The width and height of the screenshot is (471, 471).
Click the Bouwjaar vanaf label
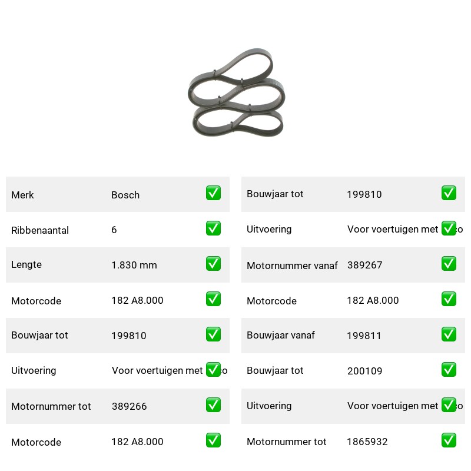[x=281, y=335]
